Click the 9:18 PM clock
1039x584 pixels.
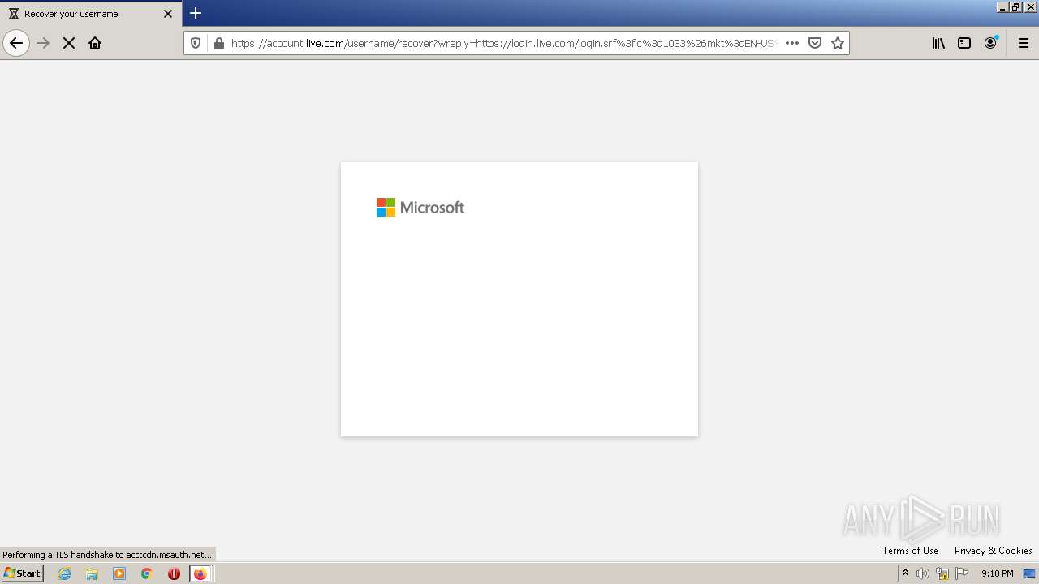point(997,573)
